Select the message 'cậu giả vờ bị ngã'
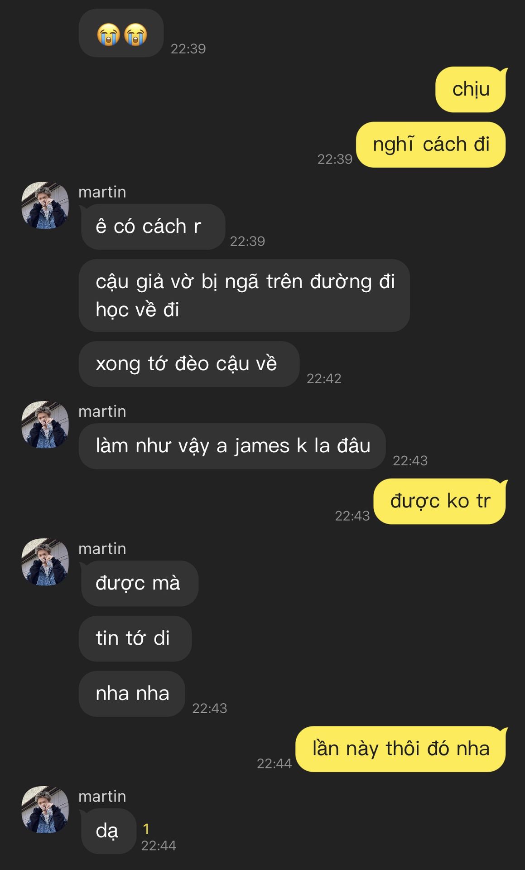525x870 pixels. (244, 295)
